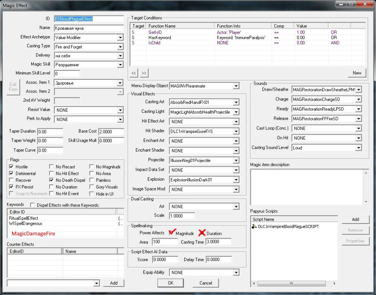
Task: Enable Hide in UI checkbox
Action: [92, 194]
